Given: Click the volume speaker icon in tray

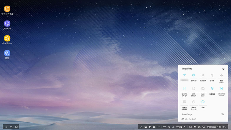Looking at the screenshot, I should [195, 127].
